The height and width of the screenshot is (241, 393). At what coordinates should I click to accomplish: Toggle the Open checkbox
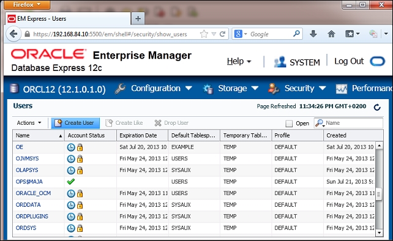click(289, 124)
